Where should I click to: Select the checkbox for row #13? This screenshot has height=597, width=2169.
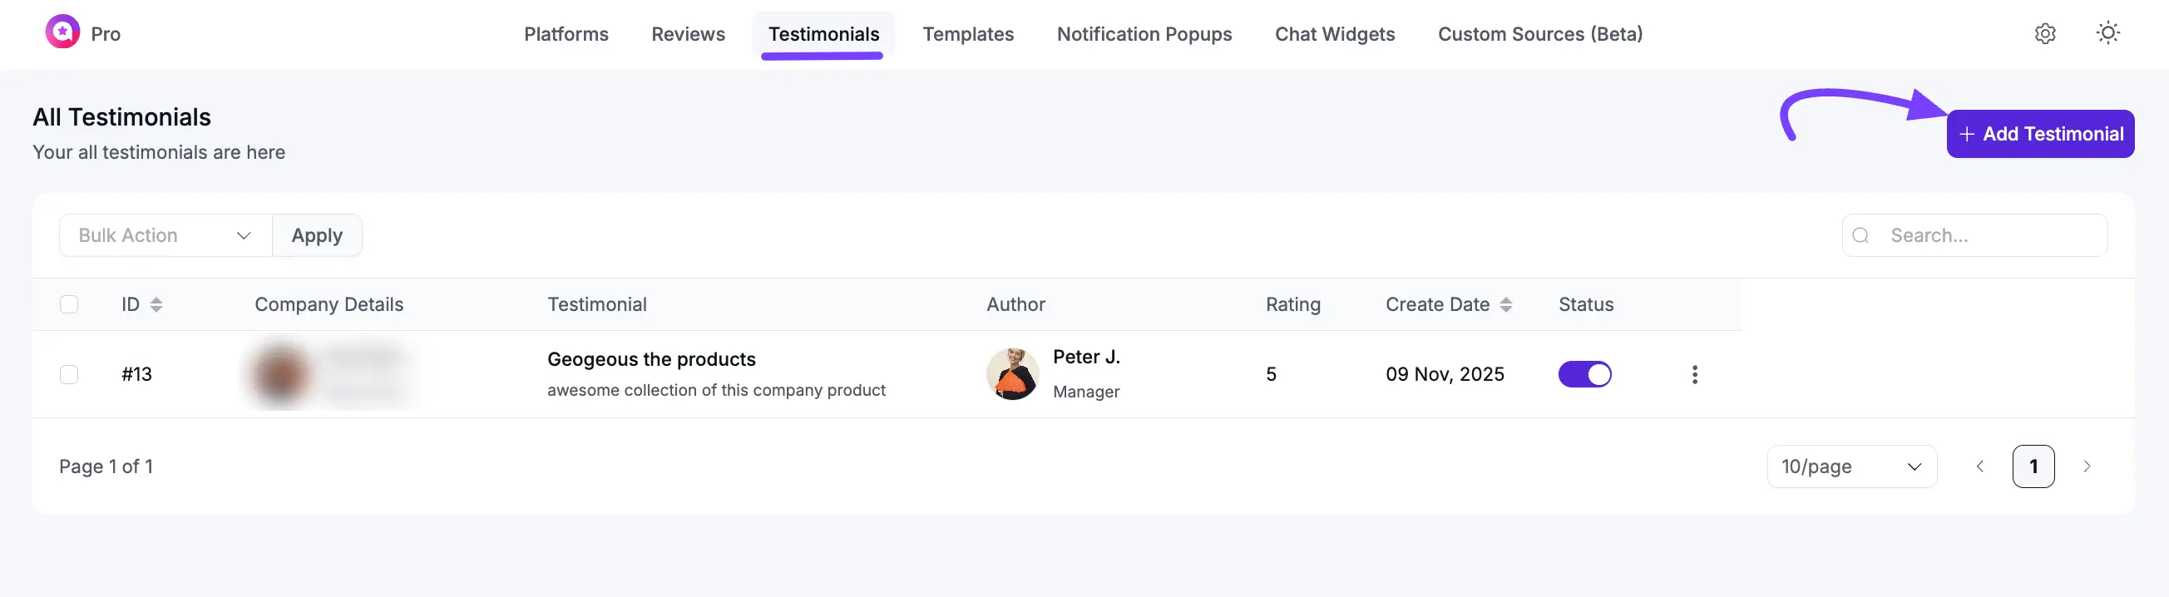[x=69, y=375]
